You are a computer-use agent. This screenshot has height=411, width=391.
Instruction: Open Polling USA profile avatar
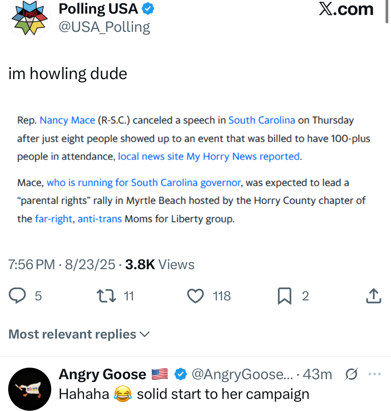29,18
